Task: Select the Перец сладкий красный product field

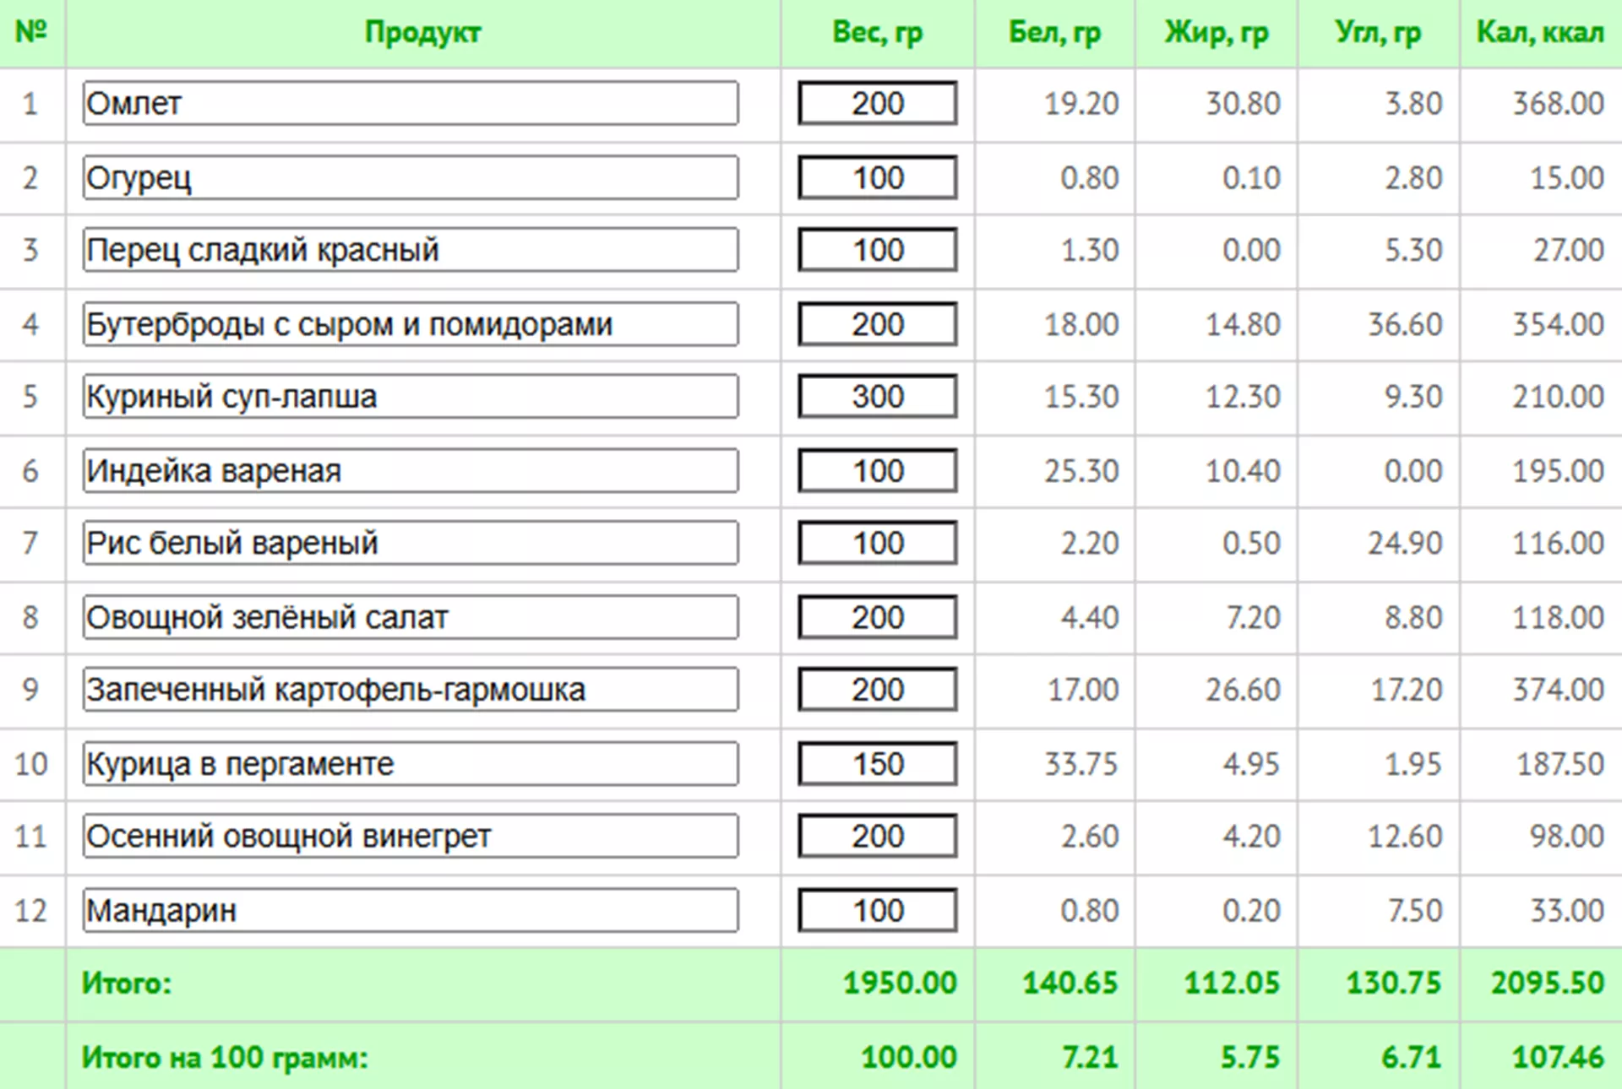Action: (x=411, y=250)
